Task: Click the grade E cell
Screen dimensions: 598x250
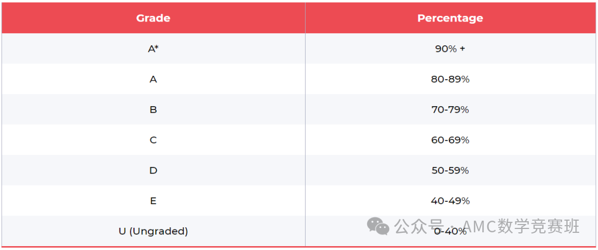Action: [153, 201]
